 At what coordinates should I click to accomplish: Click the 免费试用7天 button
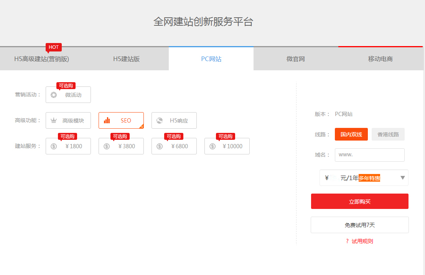point(359,225)
